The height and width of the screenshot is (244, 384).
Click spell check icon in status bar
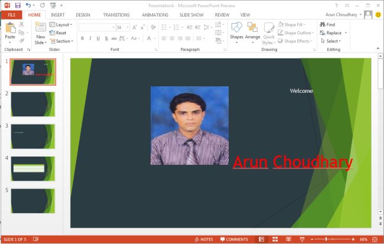(x=36, y=239)
